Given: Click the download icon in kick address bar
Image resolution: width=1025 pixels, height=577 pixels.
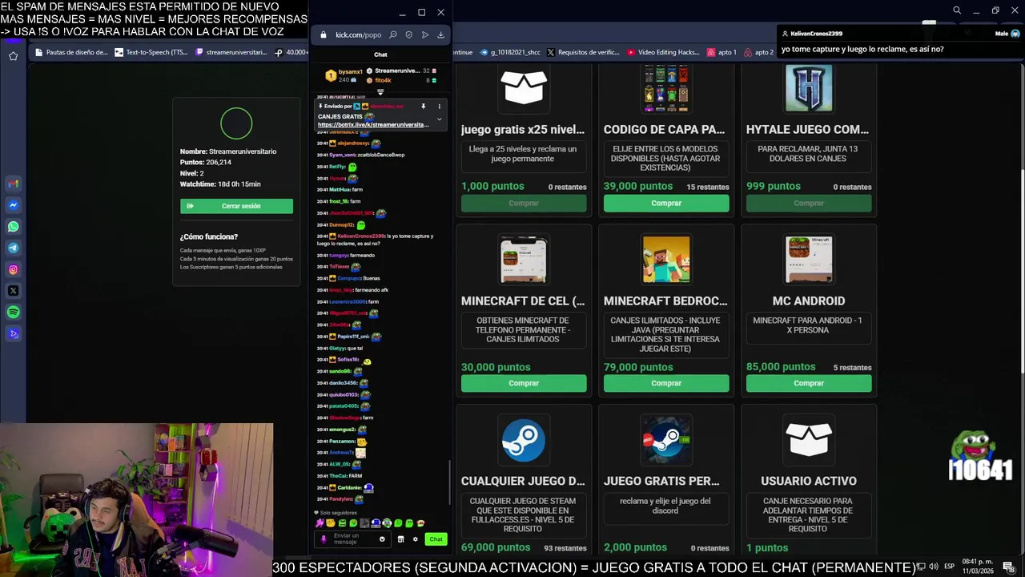Looking at the screenshot, I should 440,34.
